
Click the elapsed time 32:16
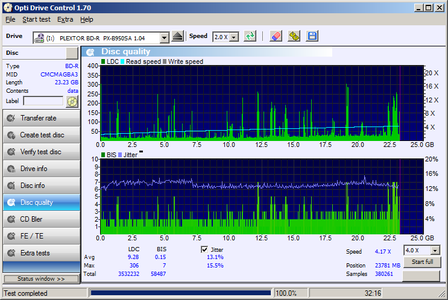(373, 293)
